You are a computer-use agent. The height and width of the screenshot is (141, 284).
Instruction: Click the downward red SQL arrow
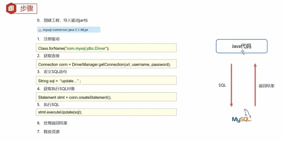[231, 85]
